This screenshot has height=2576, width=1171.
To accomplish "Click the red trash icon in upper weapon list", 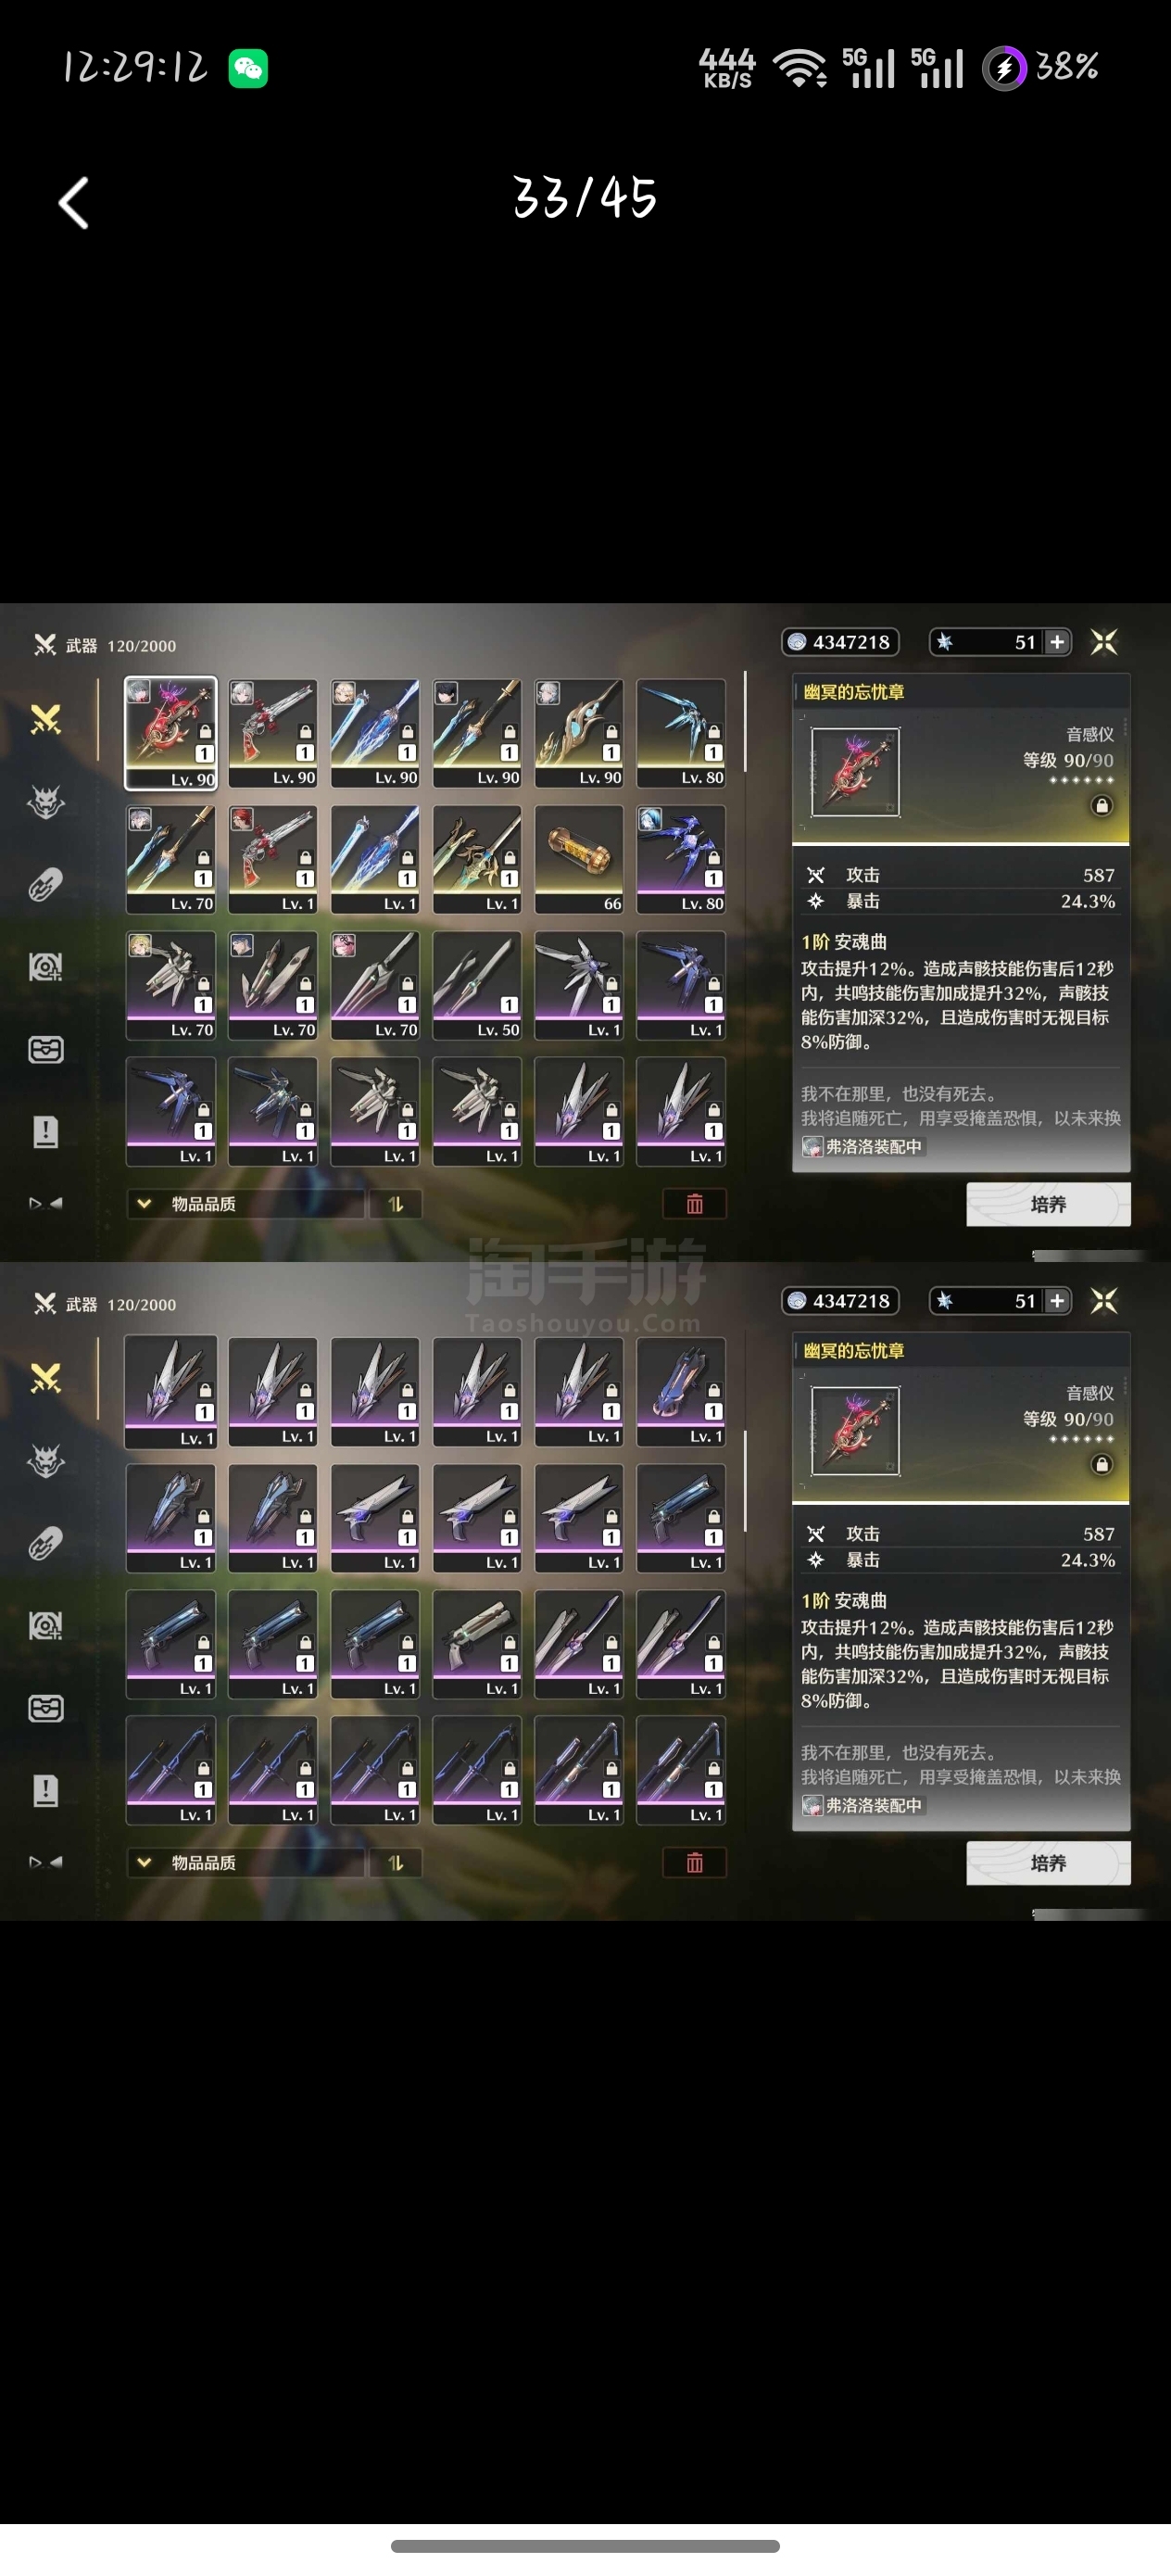I will [695, 1204].
